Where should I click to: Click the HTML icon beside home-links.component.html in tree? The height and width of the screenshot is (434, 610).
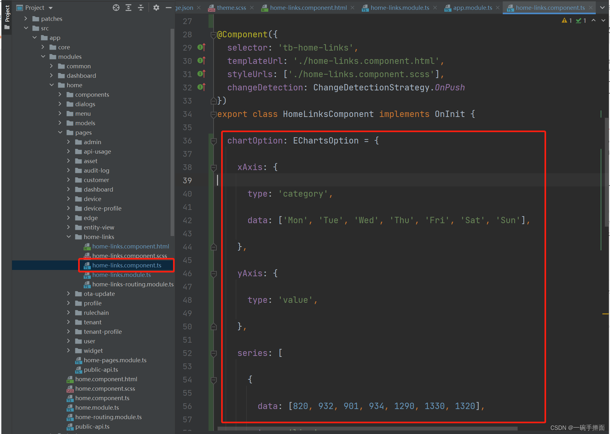coord(87,246)
